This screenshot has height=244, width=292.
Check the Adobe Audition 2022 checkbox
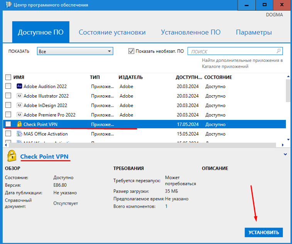8,86
